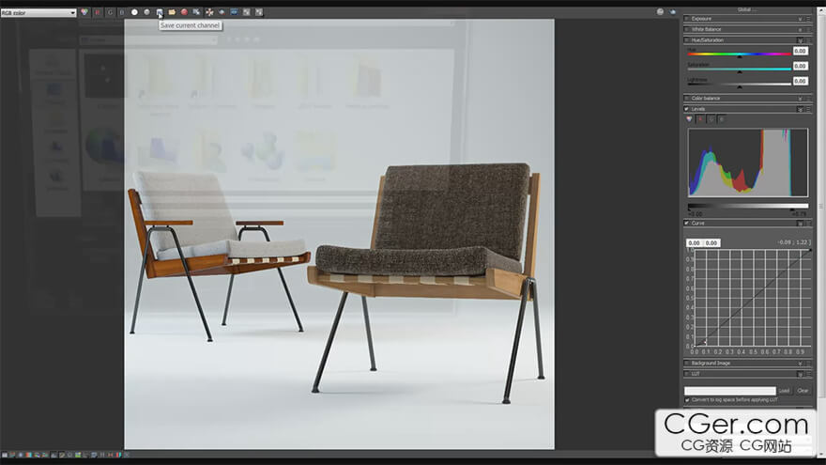Click the curve editor graph
Image resolution: width=826 pixels, height=465 pixels.
coord(752,298)
